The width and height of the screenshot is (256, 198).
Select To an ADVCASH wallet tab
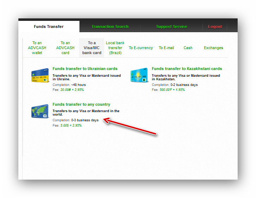click(x=37, y=48)
